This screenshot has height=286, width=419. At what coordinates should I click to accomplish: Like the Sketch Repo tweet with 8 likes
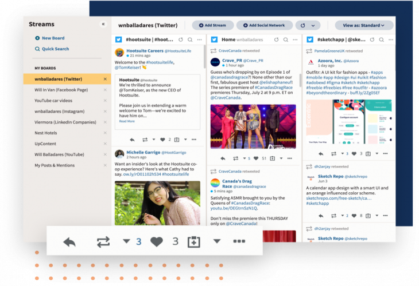click(x=354, y=216)
